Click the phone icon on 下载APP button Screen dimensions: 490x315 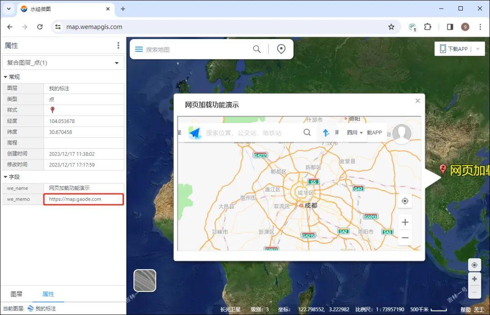(443, 49)
